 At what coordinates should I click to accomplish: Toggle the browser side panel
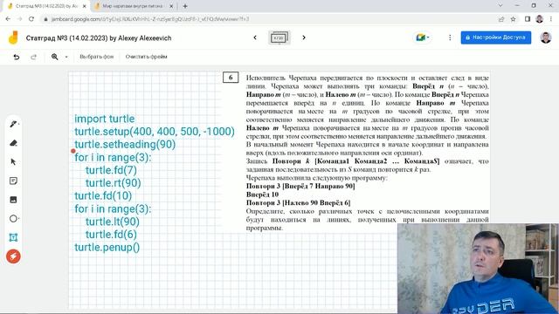click(528, 19)
